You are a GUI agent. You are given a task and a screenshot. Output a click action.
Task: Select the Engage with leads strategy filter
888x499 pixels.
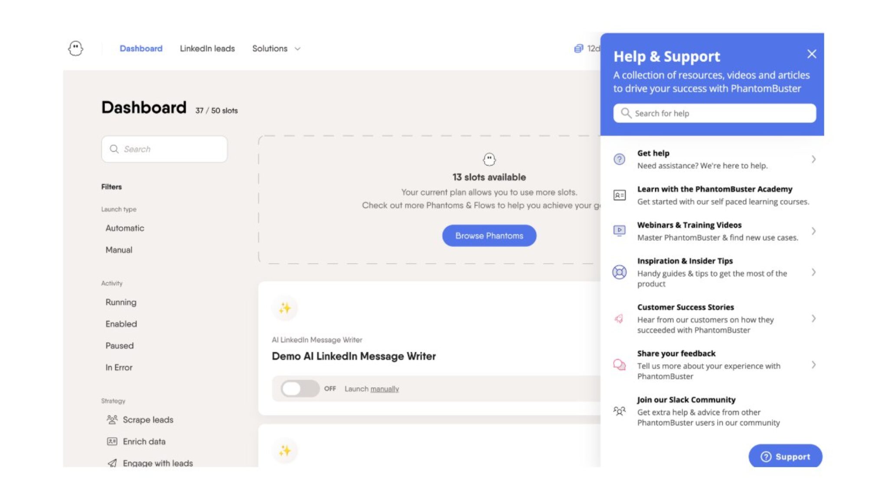tap(150, 463)
